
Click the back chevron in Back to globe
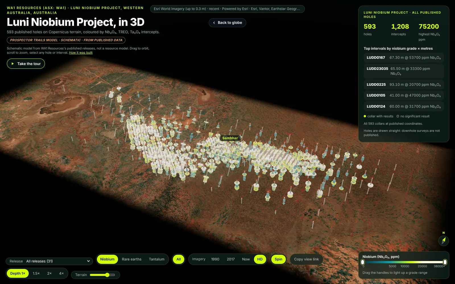[214, 23]
